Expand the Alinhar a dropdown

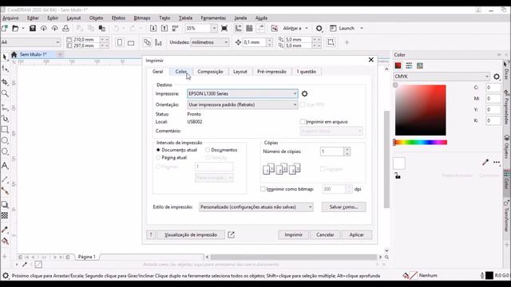307,29
